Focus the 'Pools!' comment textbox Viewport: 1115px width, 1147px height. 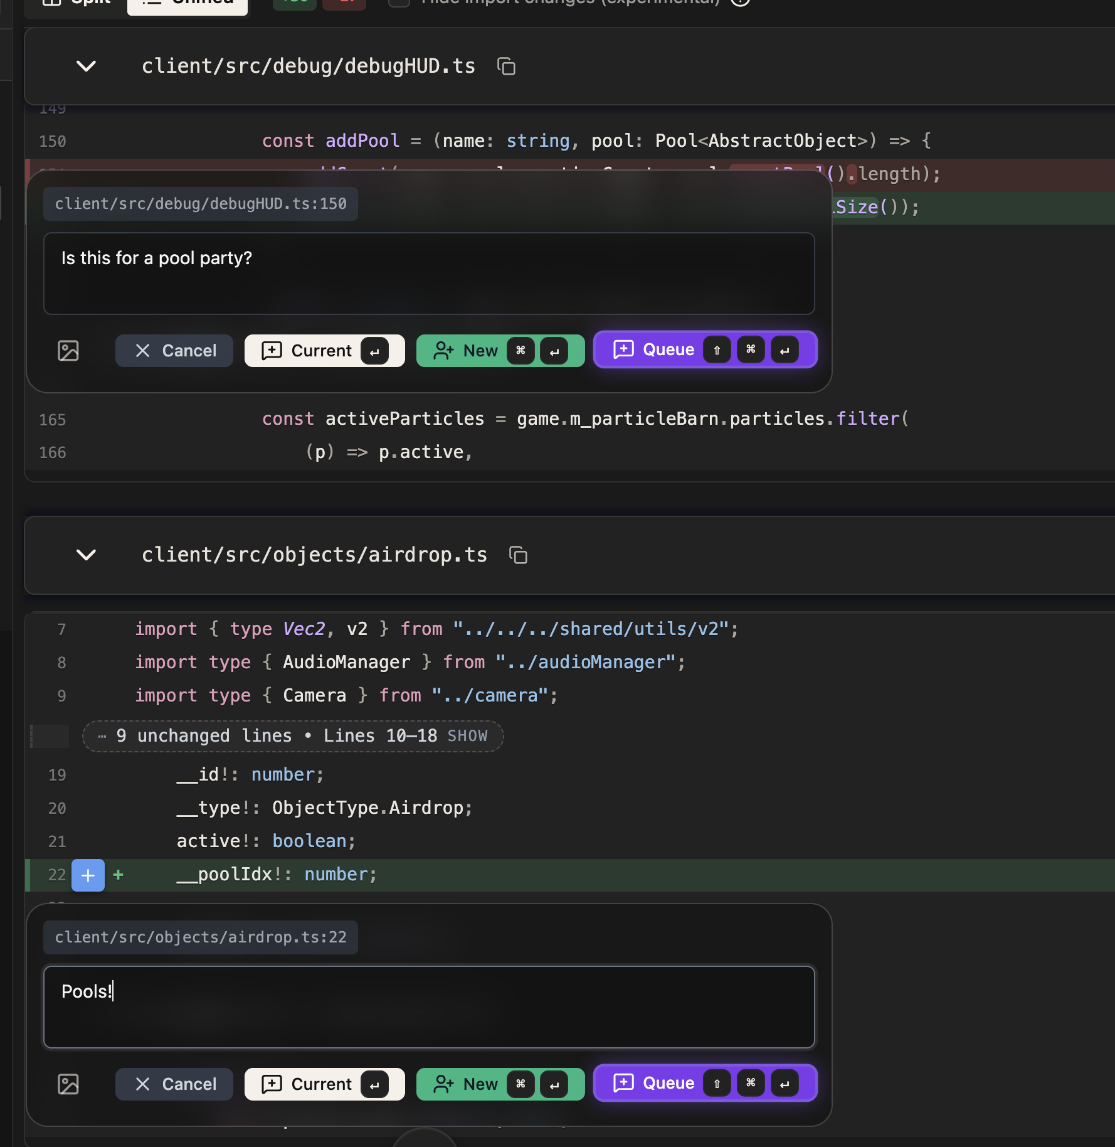click(429, 1007)
